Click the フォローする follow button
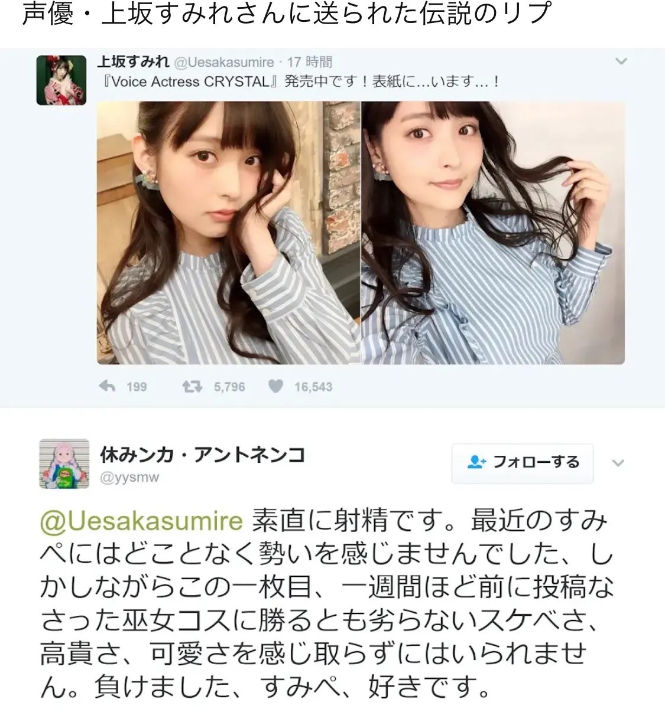665x712 pixels. [523, 463]
